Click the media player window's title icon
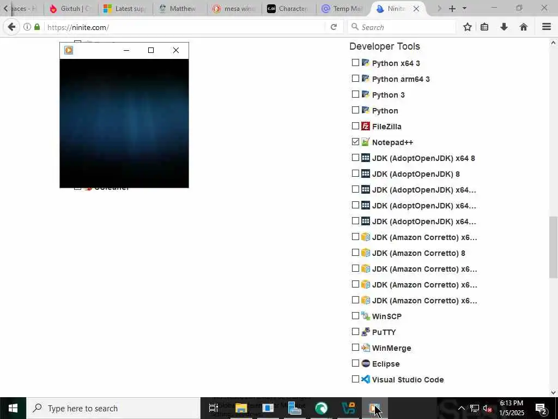The image size is (558, 419). point(69,50)
